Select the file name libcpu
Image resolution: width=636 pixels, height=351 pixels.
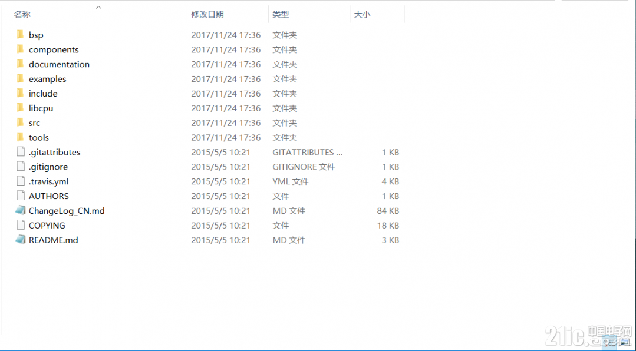[x=41, y=108]
